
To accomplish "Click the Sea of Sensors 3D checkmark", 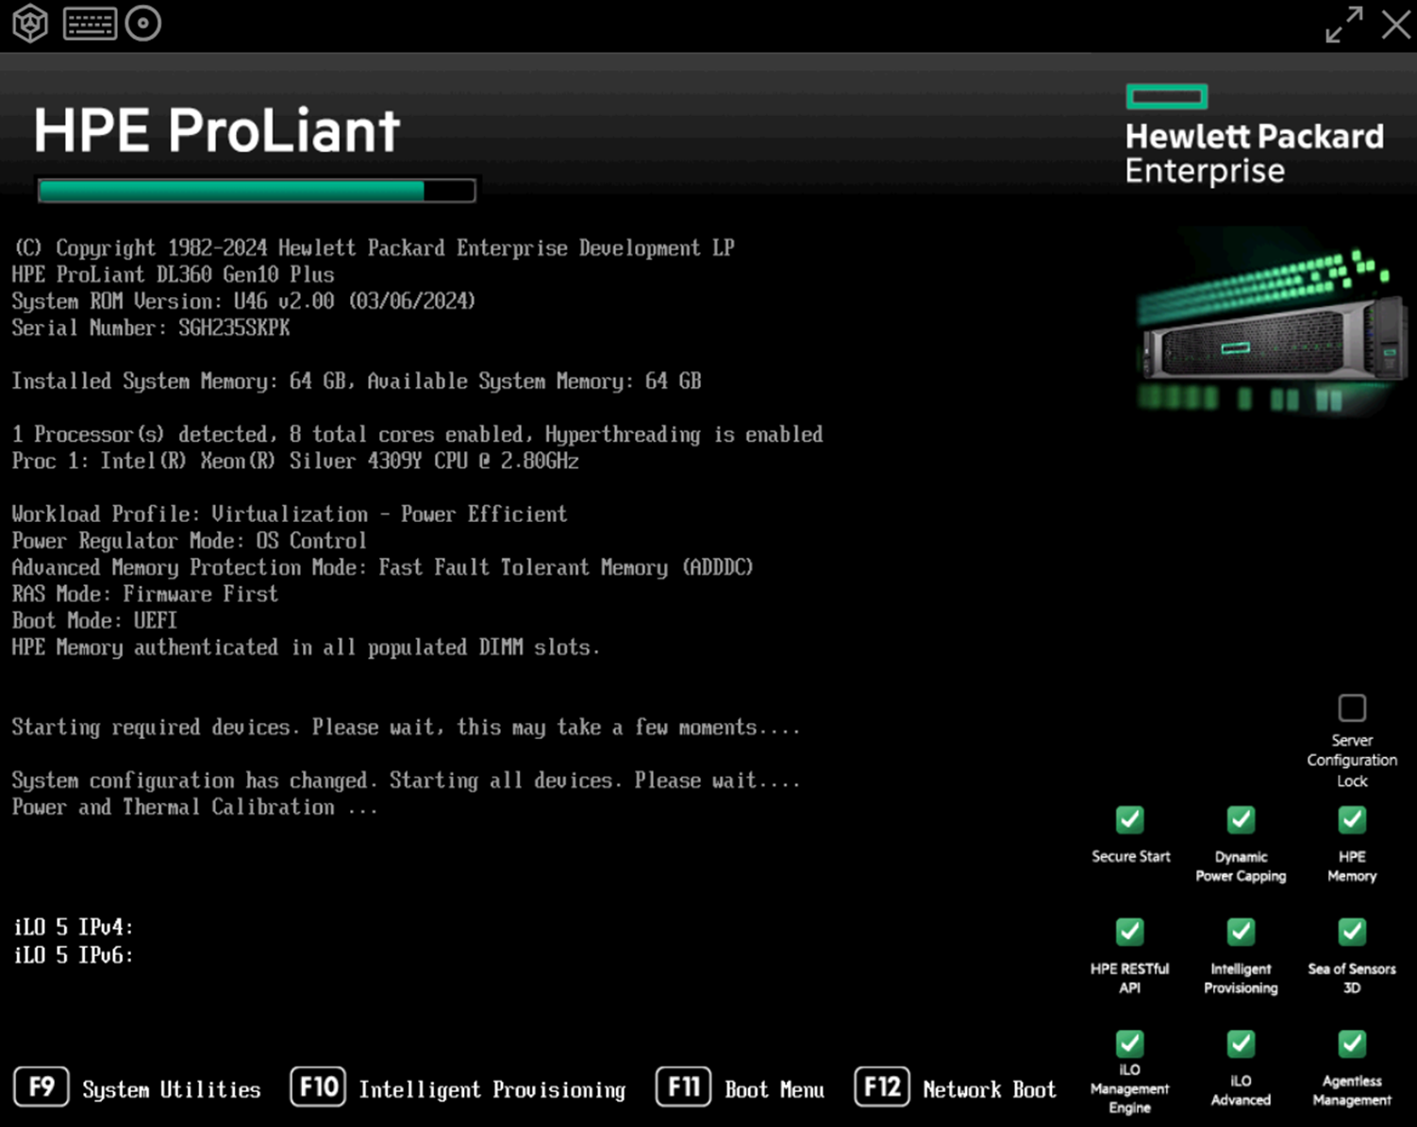I will point(1352,932).
